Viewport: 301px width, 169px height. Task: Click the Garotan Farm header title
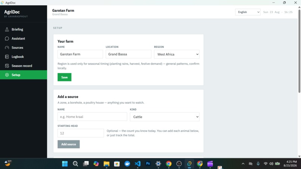[x=63, y=10]
